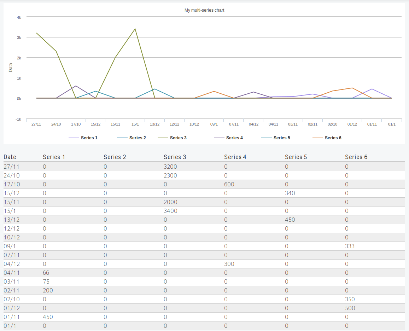Viewport: 409px width, 331px height.
Task: Click the 3200 value in row 27/11
Action: click(170, 167)
